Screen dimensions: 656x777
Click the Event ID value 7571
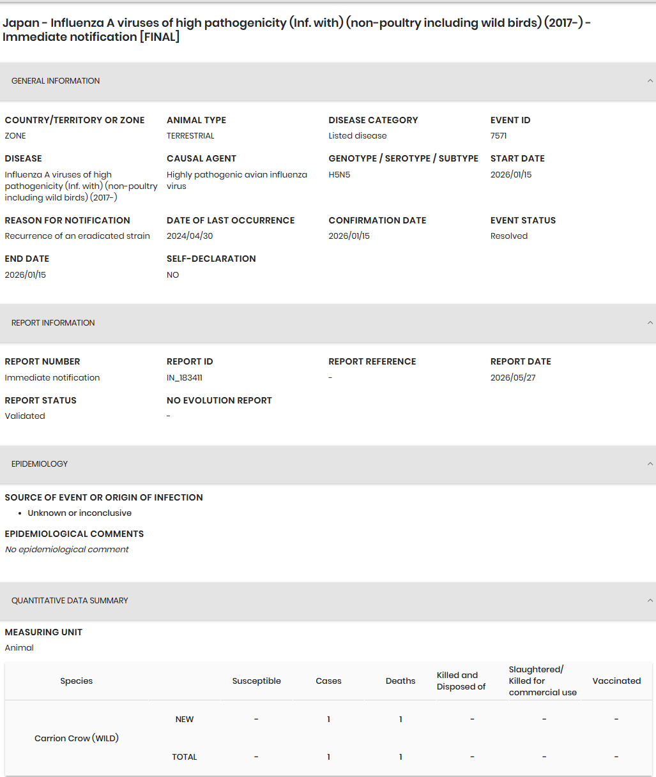(499, 136)
